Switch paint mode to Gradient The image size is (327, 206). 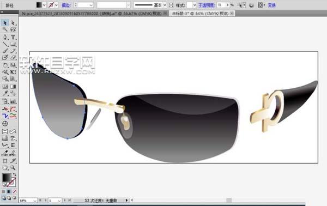[9, 191]
